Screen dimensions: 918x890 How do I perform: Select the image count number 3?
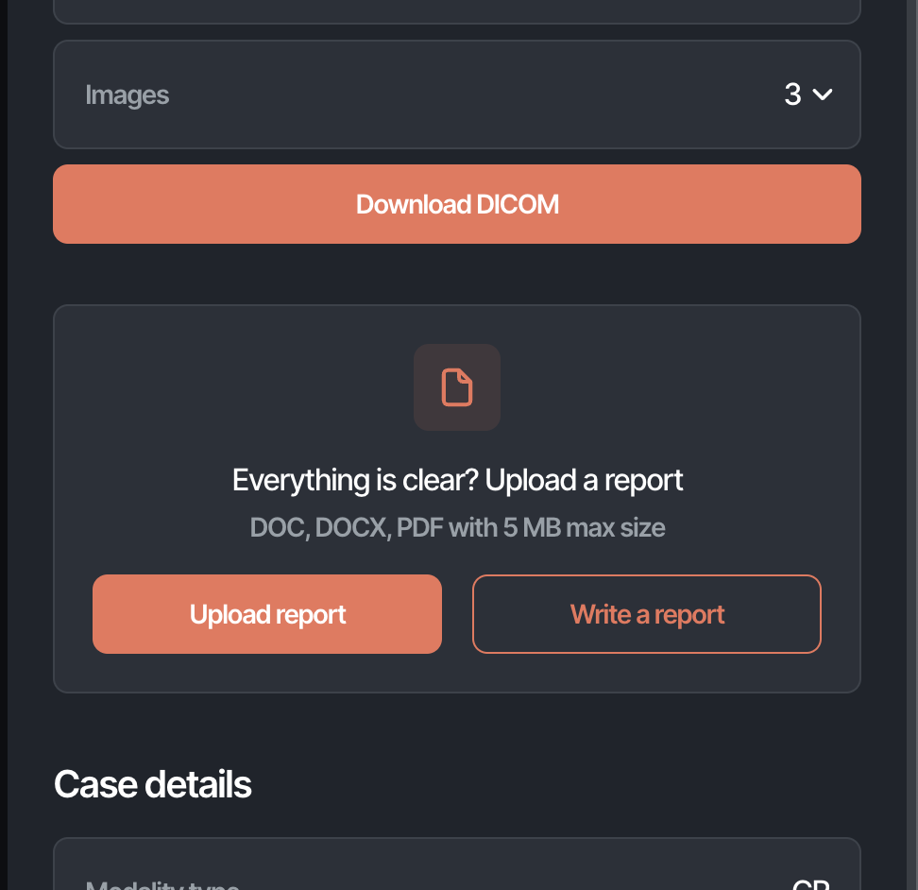[x=792, y=94]
